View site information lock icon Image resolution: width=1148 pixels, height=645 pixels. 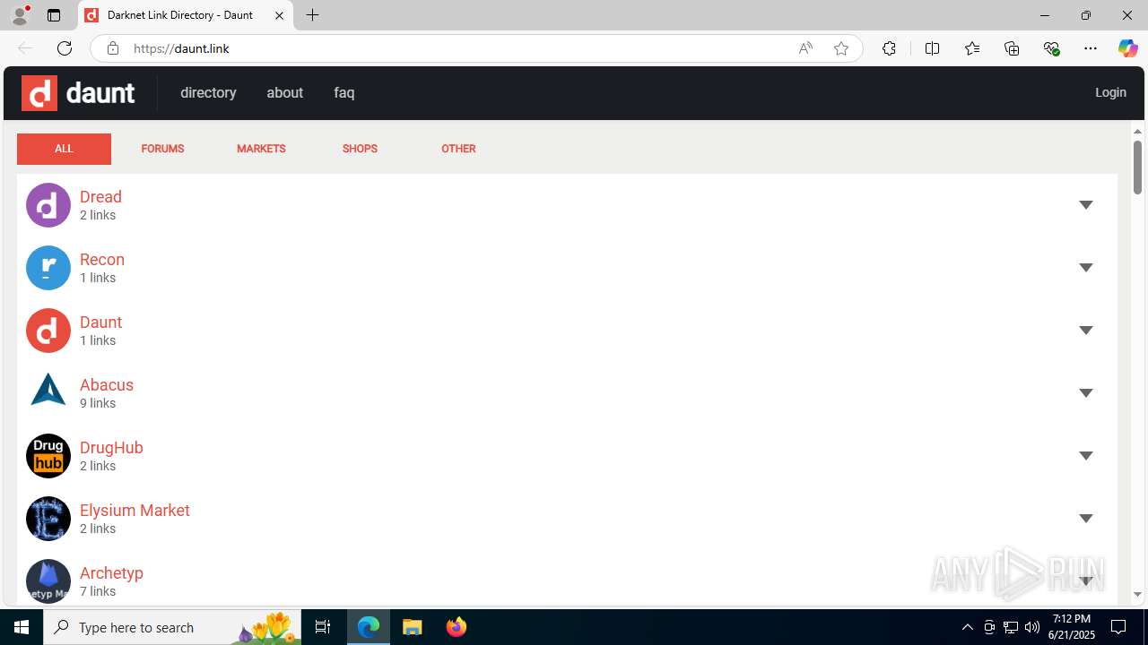tap(112, 48)
